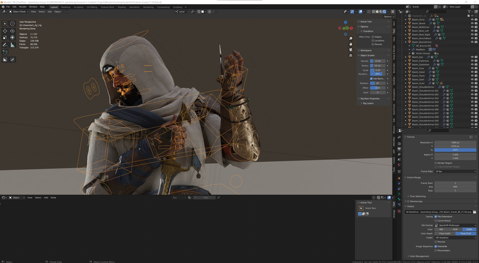
Task: Choose Float (Half) color depth
Action: 445,233
